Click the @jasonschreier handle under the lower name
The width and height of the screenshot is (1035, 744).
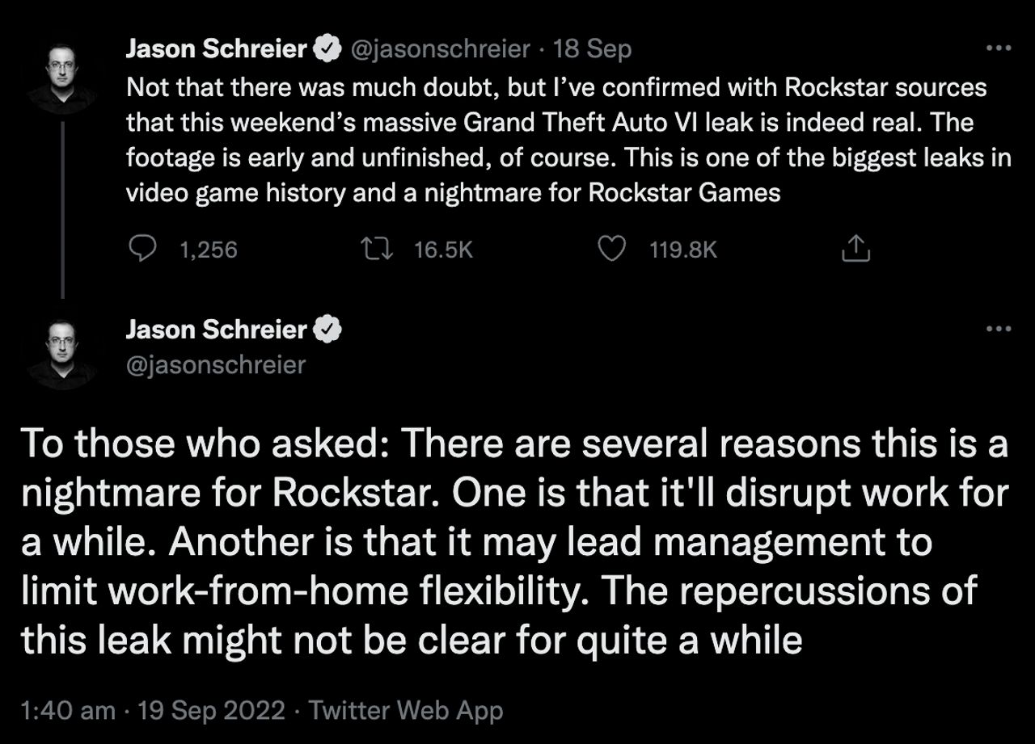point(216,364)
